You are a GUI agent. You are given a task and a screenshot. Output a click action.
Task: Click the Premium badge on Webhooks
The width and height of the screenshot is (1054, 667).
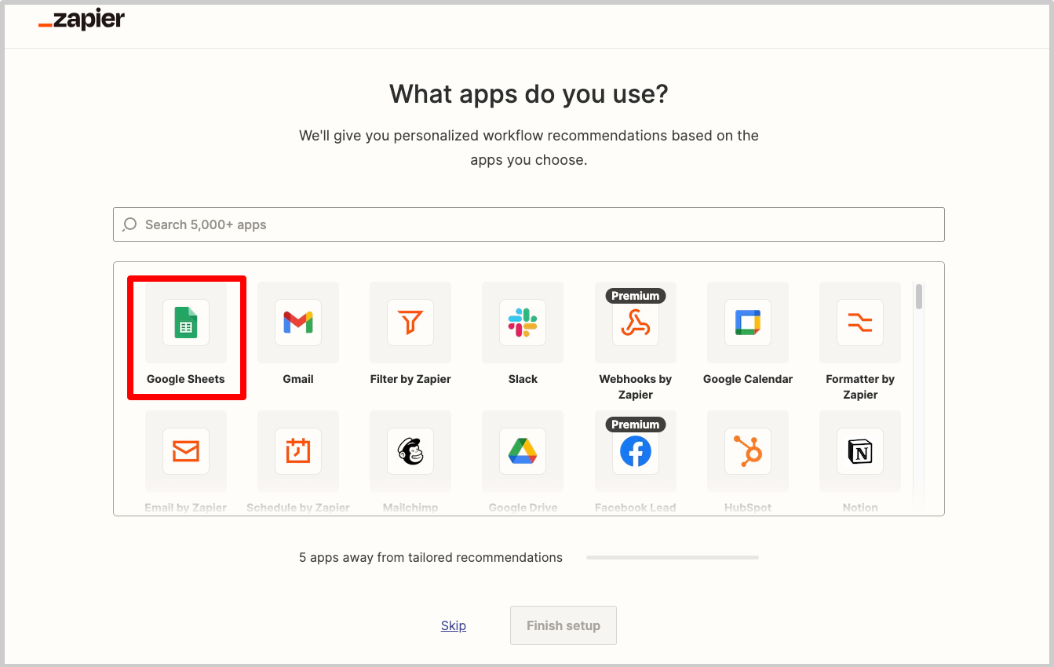(x=636, y=296)
